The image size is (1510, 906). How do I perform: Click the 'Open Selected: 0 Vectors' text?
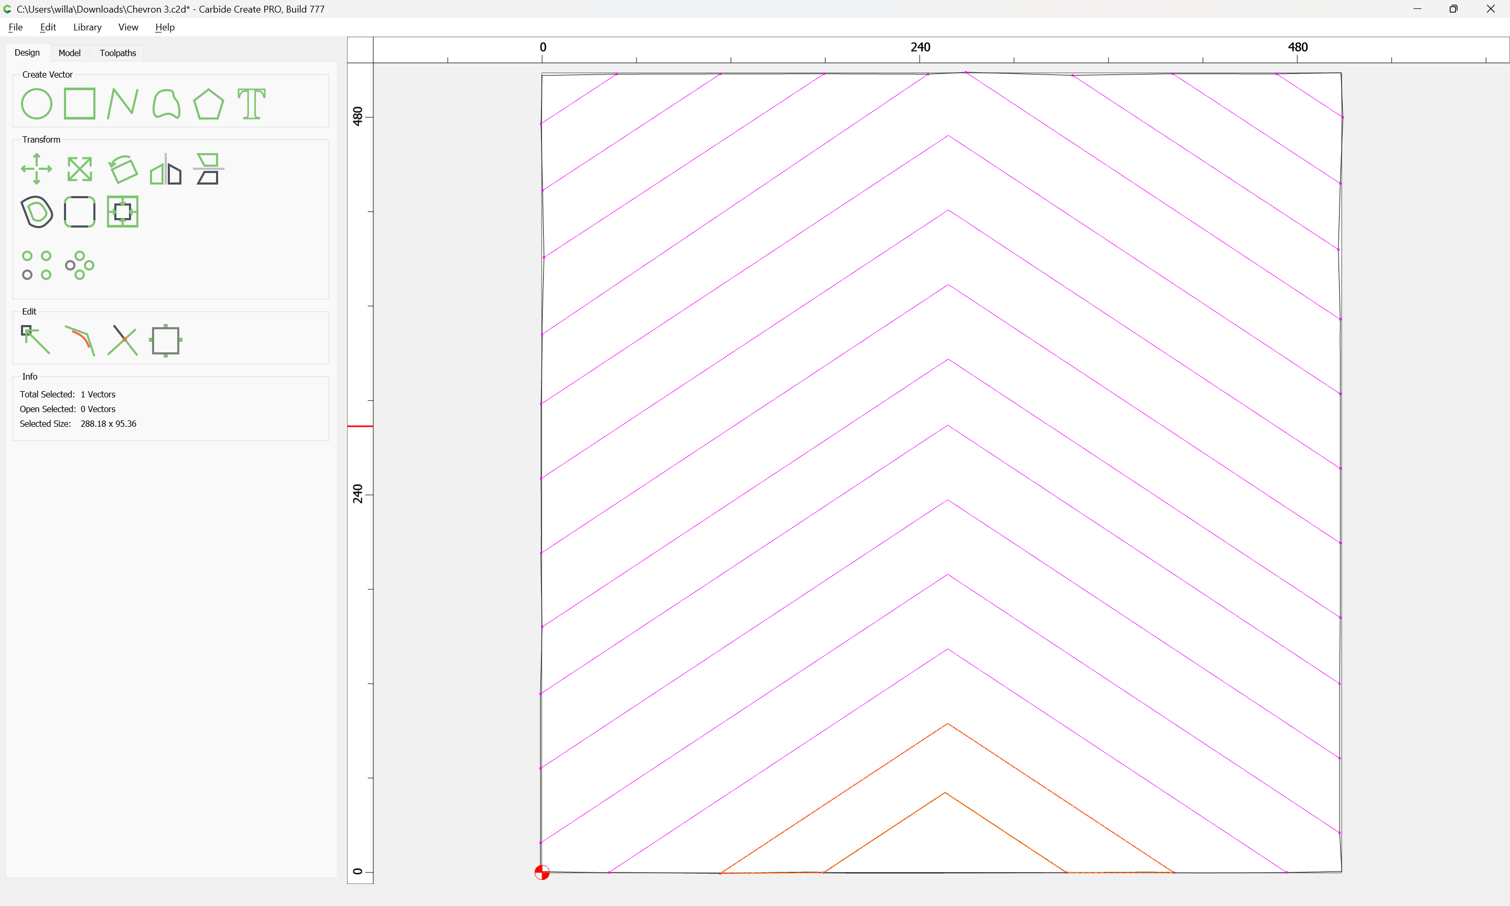[67, 409]
